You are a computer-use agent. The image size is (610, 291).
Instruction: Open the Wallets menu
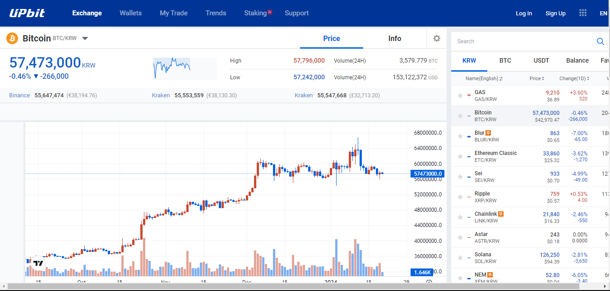(x=130, y=13)
